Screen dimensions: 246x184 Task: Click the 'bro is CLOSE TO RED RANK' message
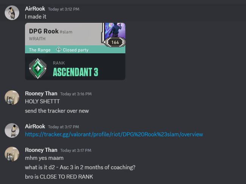59,177
